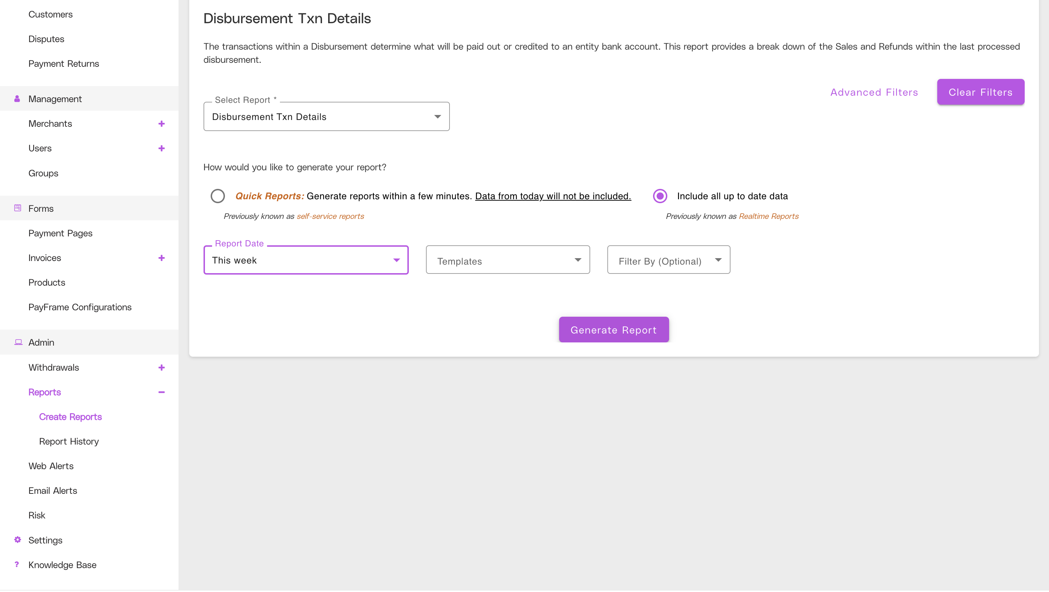Go to Web Alerts
The image size is (1049, 592).
[51, 466]
